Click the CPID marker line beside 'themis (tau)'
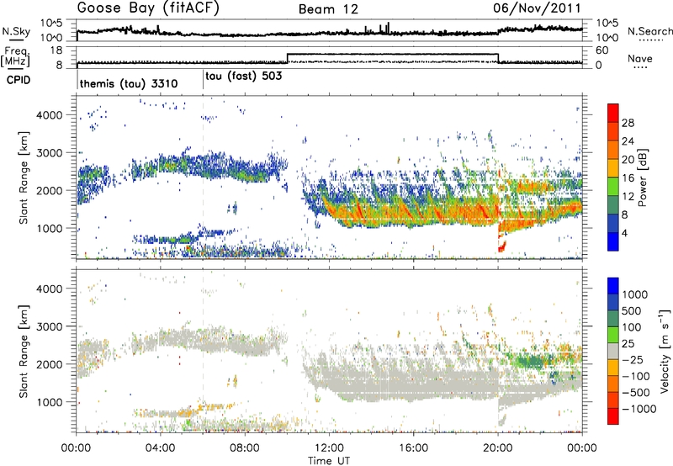This screenshot has width=673, height=466. [x=77, y=80]
